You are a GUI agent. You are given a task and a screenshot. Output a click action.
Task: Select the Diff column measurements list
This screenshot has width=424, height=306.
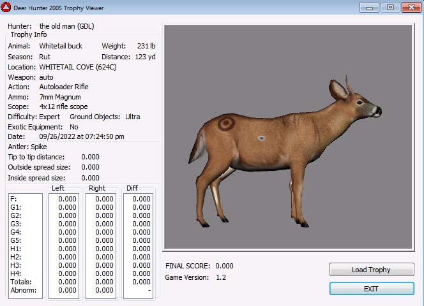(138, 245)
